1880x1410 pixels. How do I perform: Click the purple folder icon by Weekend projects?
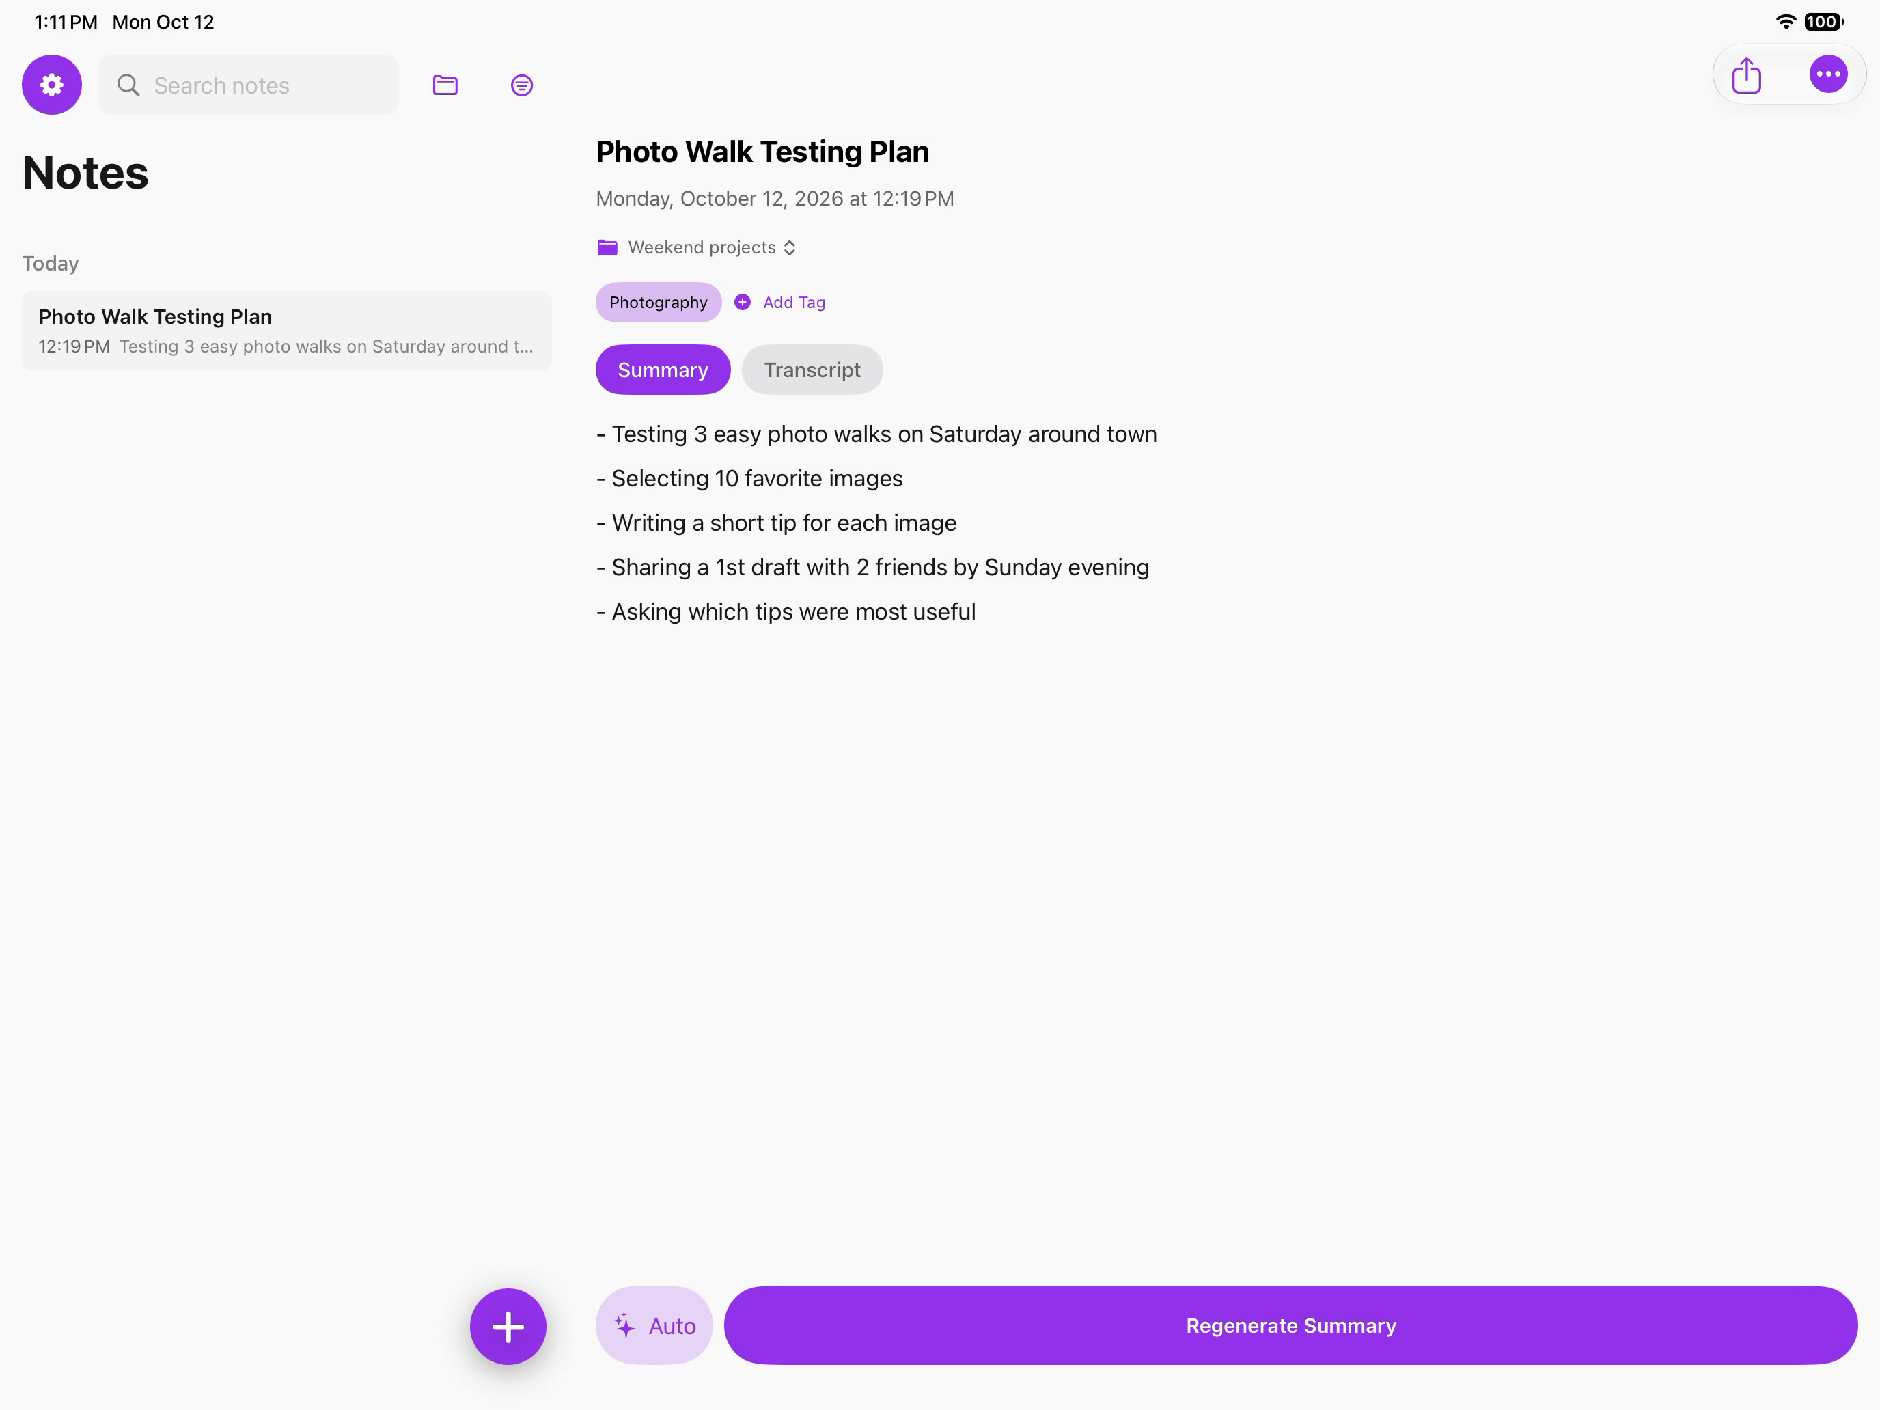click(607, 247)
